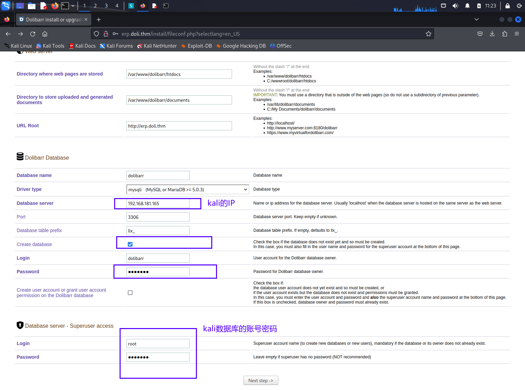The width and height of the screenshot is (525, 390).
Task: Click the battery power manager icon
Action: tap(479, 6)
